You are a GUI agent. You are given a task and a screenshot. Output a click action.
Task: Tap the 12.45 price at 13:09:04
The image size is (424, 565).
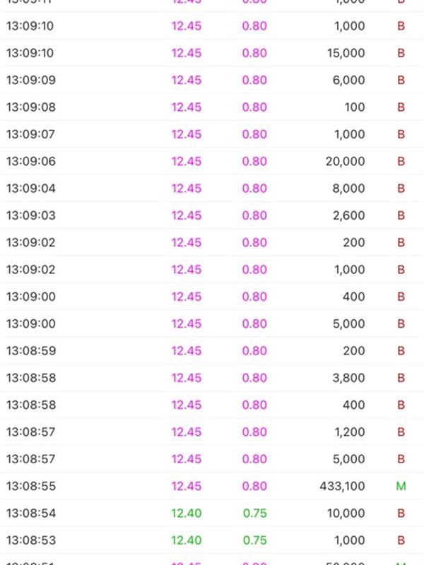point(186,189)
